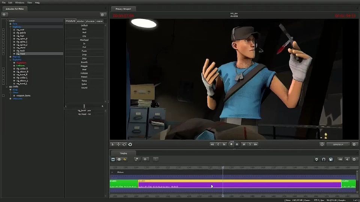Image resolution: width=360 pixels, height=202 pixels.
Task: Open the Windows menu
Action: 19,3
